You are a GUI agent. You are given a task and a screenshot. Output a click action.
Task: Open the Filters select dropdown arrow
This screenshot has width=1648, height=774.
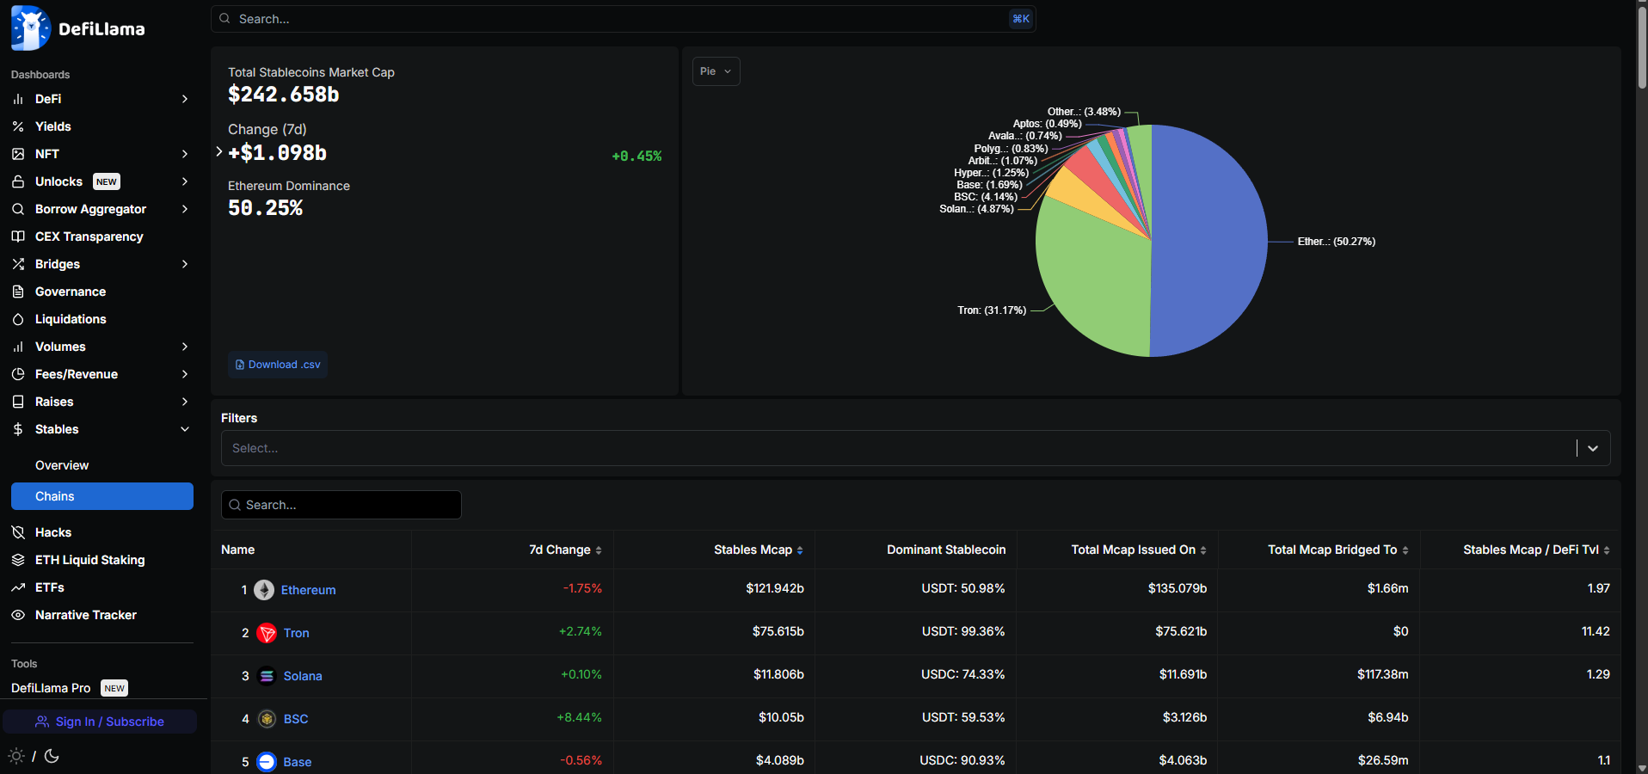[x=1593, y=448]
